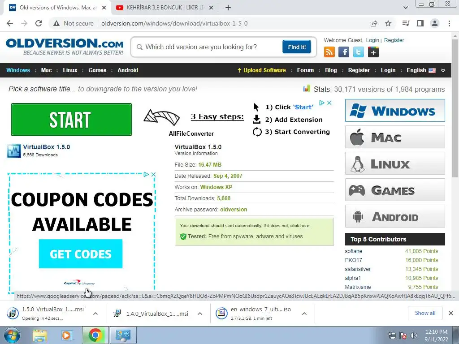Click the green START ad button

click(x=71, y=120)
